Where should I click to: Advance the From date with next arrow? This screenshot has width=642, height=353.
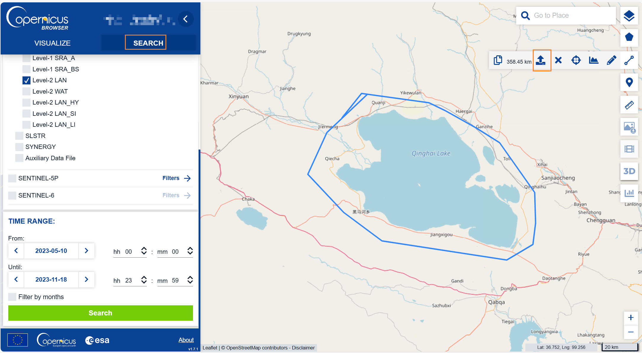[x=86, y=251]
